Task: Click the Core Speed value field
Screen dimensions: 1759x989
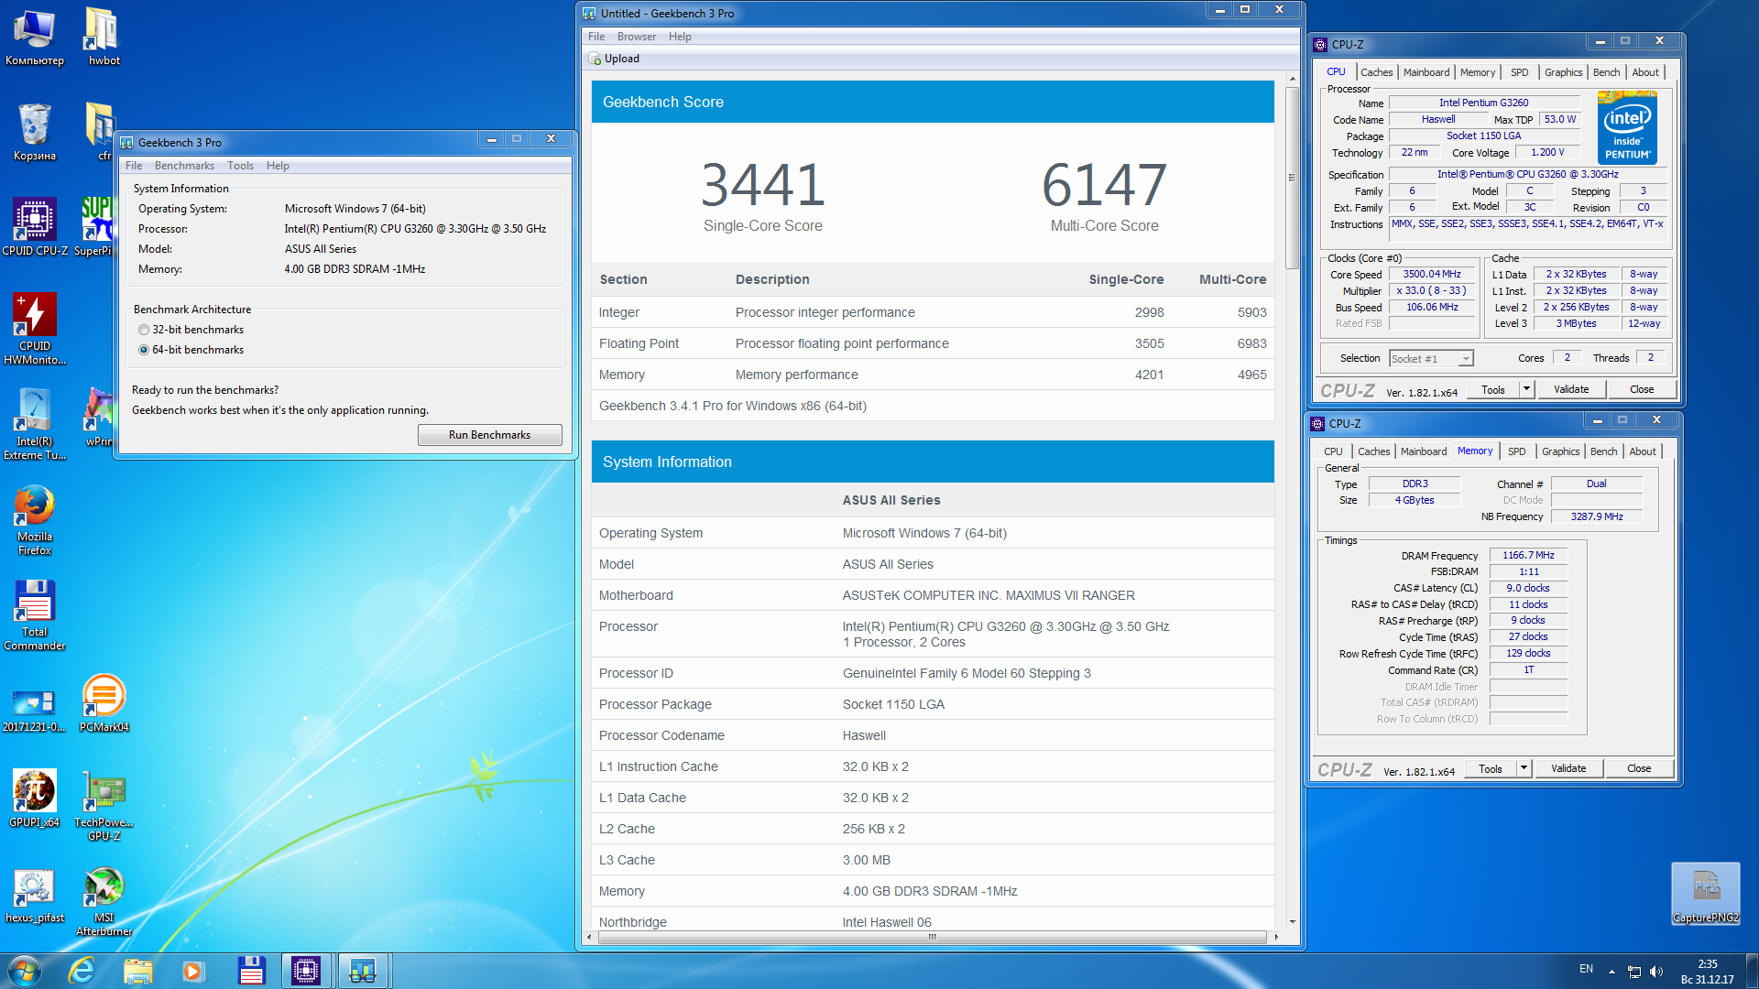Action: coord(1432,275)
